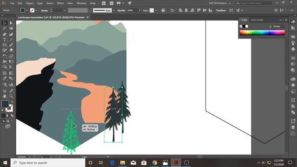Select the Direct Selection tool

point(11,23)
